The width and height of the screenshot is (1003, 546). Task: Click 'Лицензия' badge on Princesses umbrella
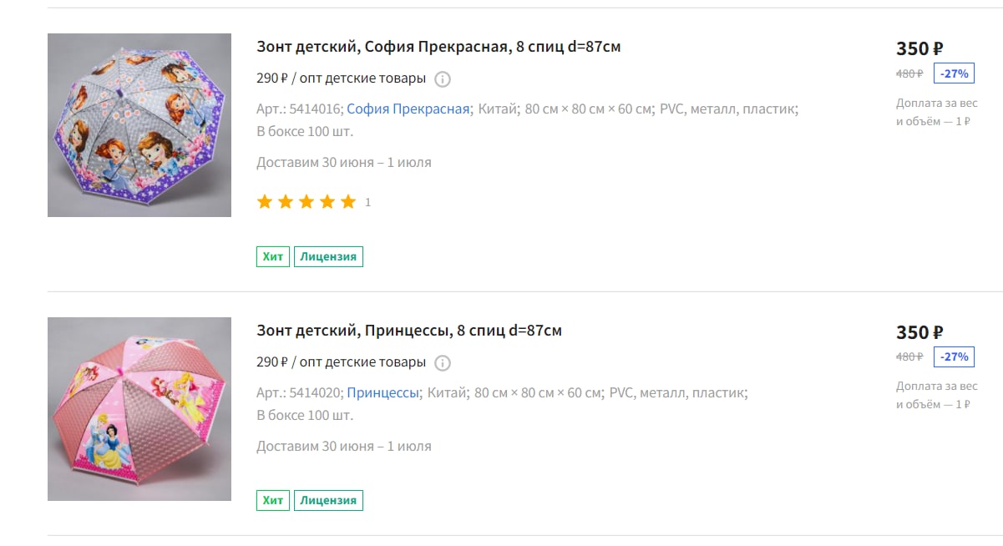coord(328,500)
